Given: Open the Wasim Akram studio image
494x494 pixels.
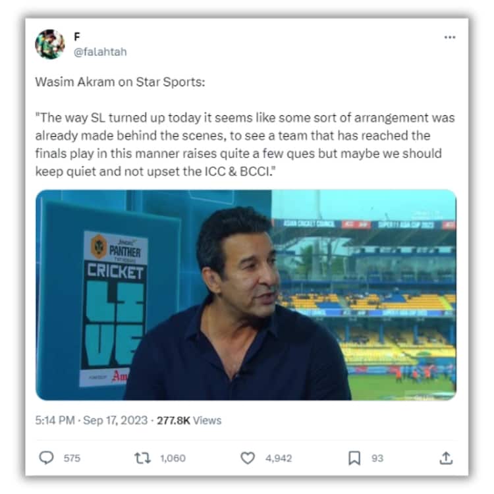Looking at the screenshot, I should point(246,295).
